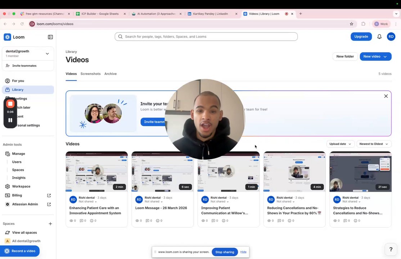Click Loom Message - 26 March 2026 title
This screenshot has width=401, height=259.
click(161, 208)
